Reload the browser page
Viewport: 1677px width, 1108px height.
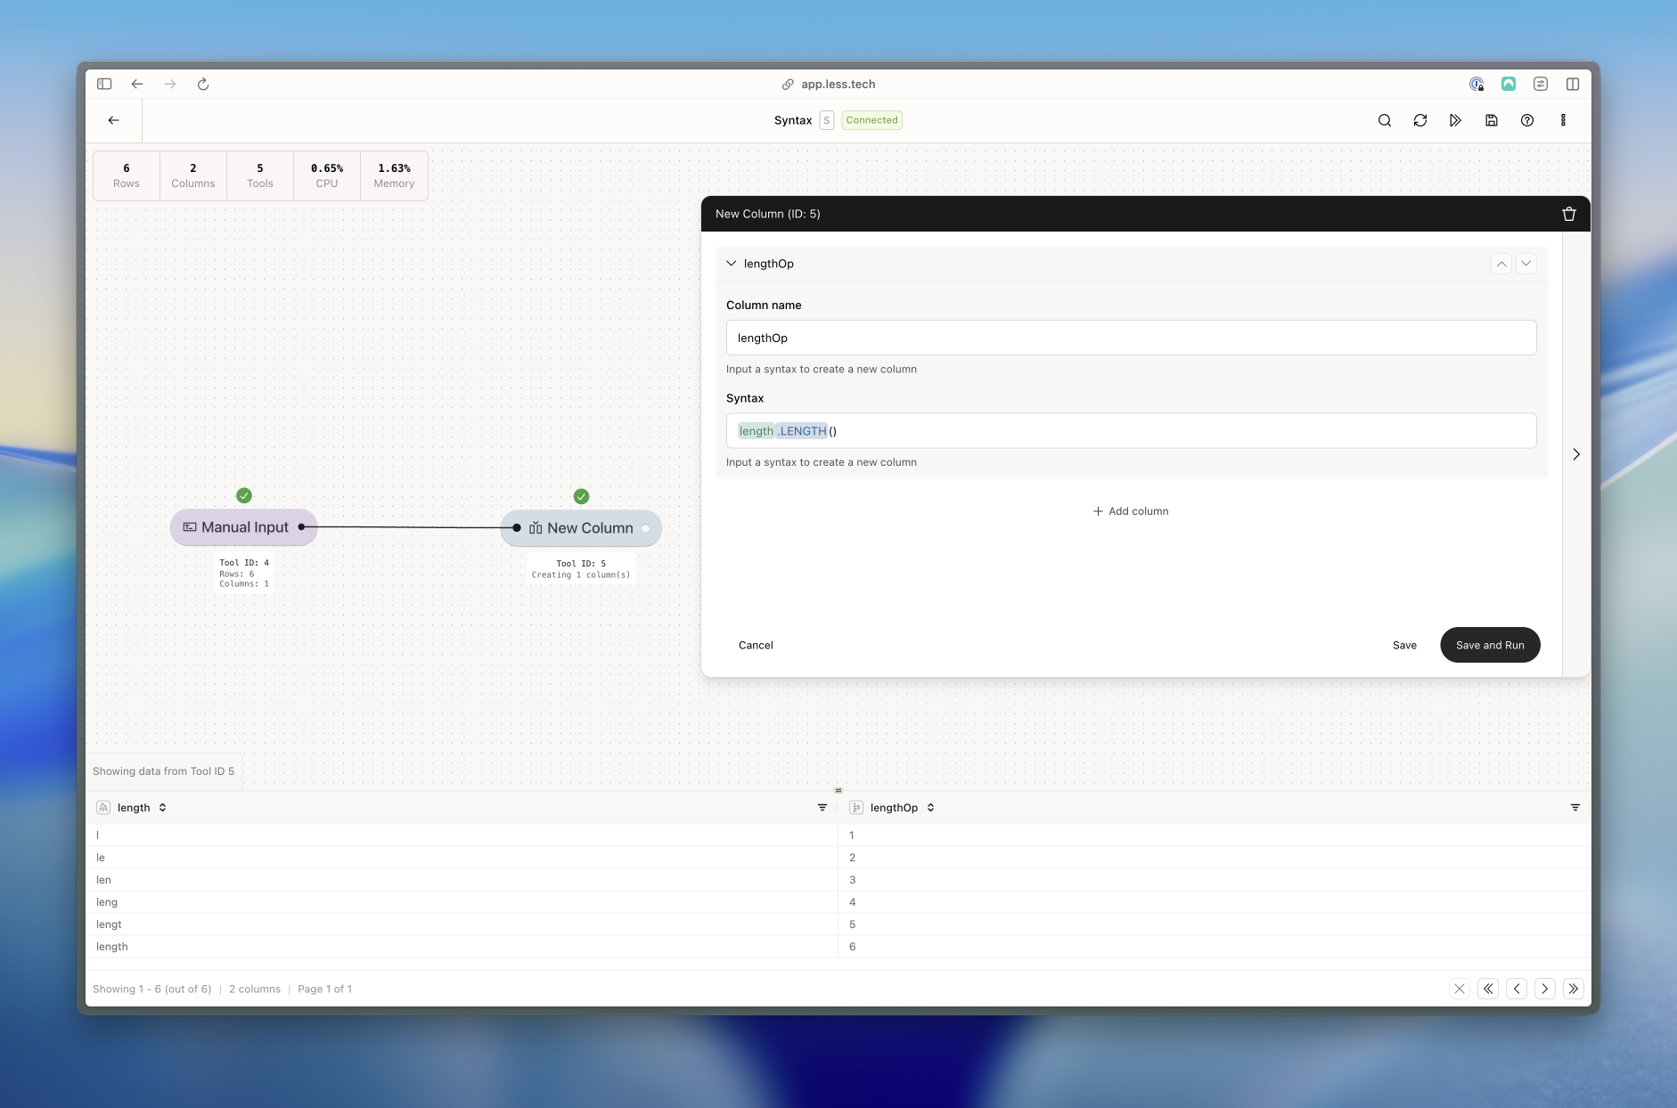pyautogui.click(x=203, y=84)
